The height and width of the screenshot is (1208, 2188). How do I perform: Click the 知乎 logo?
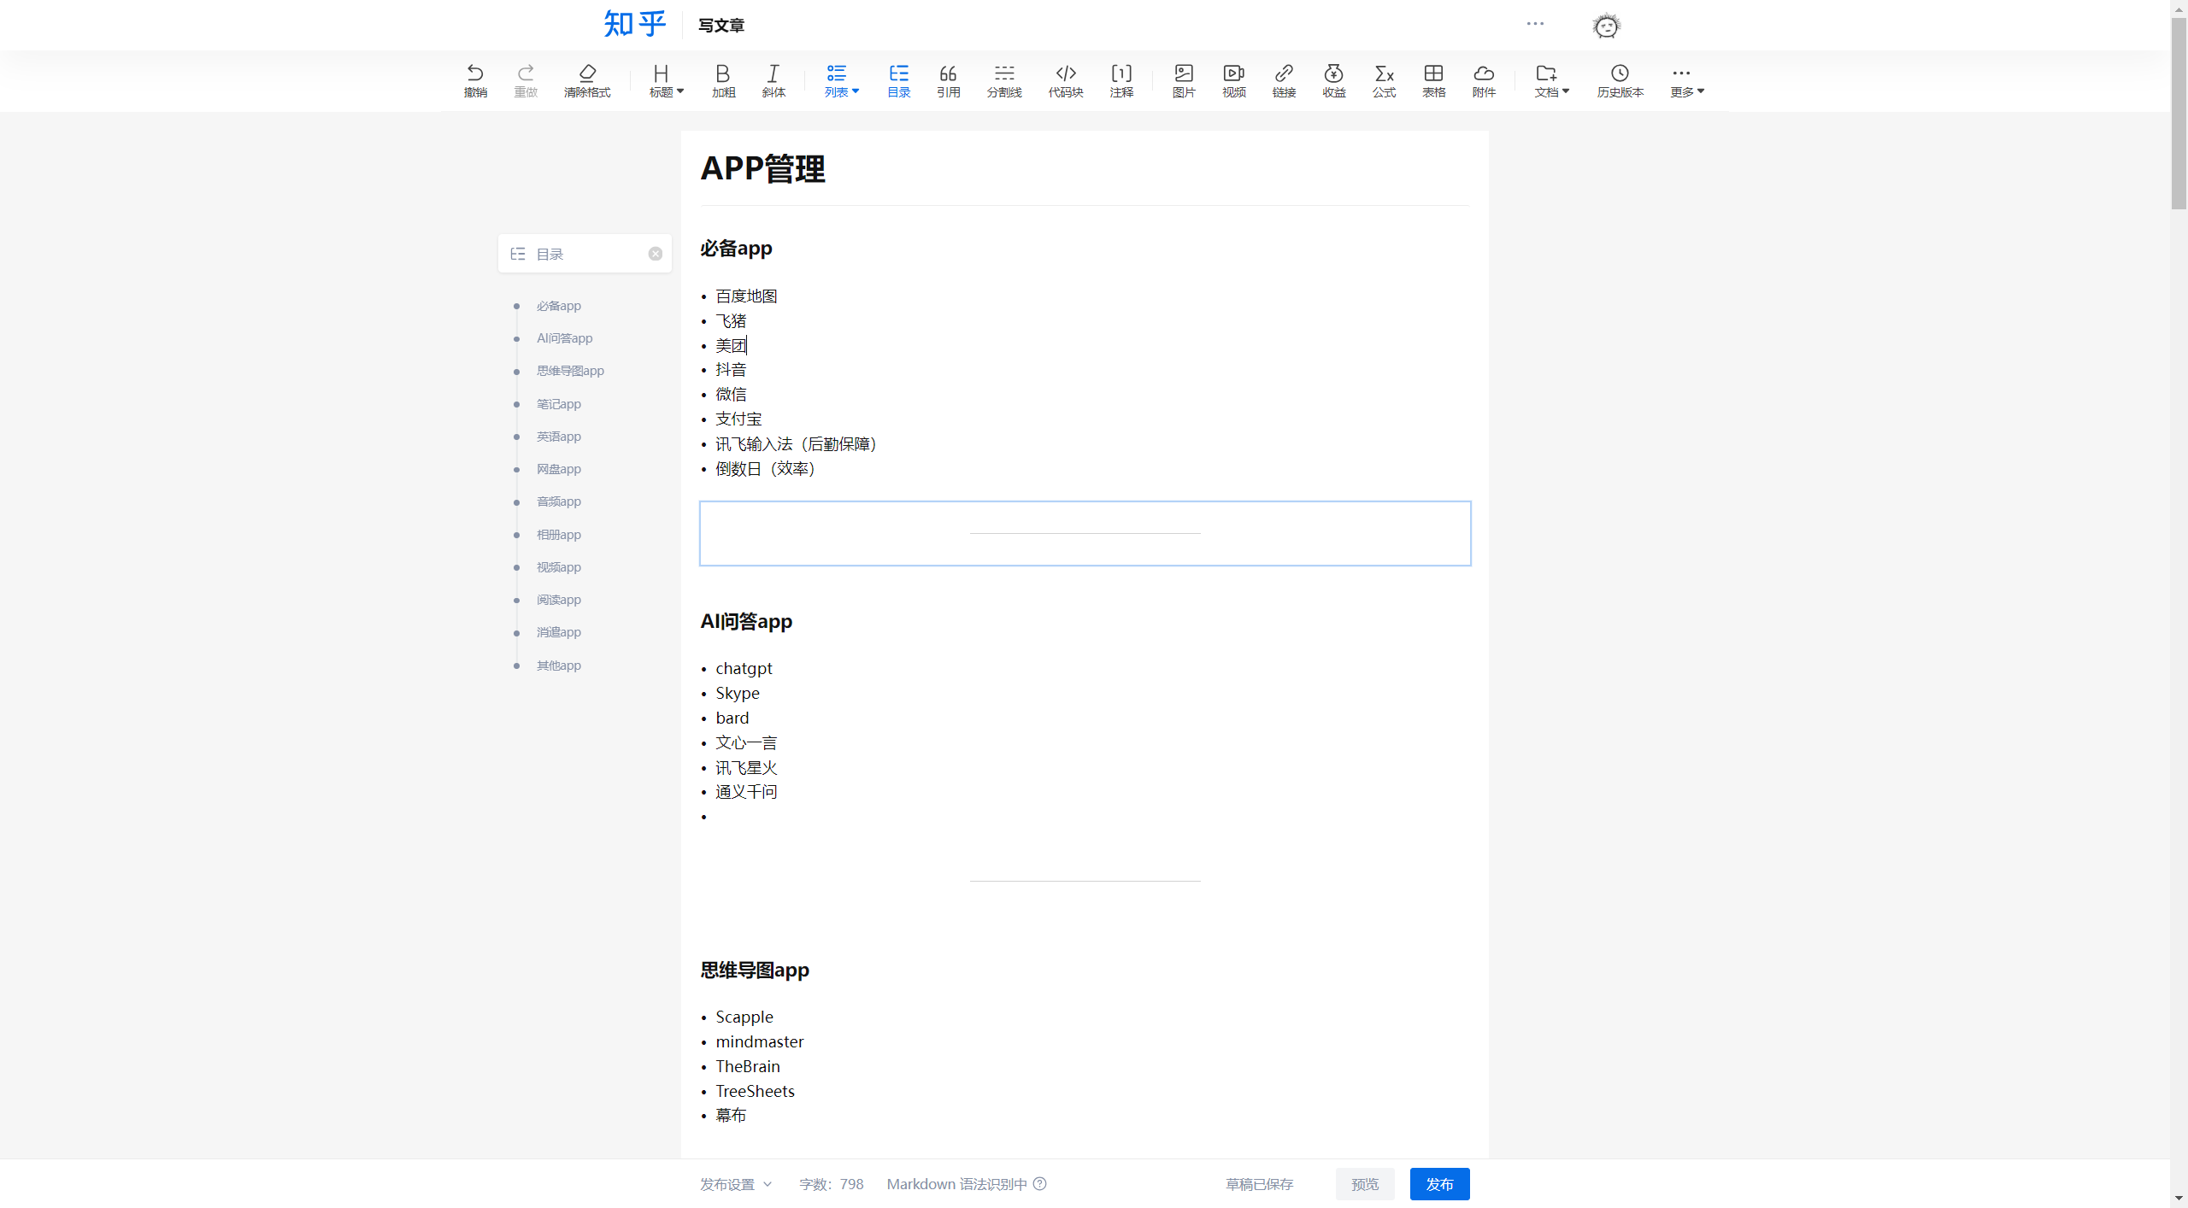coord(634,24)
